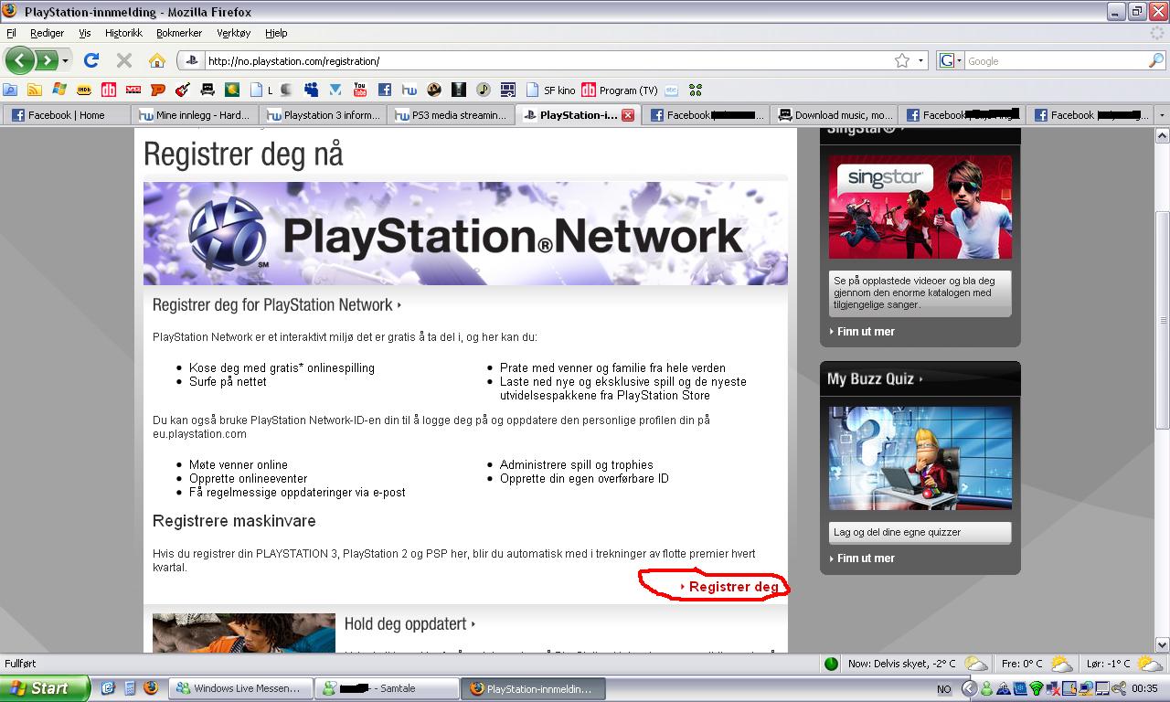Open the YouTube bookmark icon
Screen dimensions: 1170x702
[359, 90]
